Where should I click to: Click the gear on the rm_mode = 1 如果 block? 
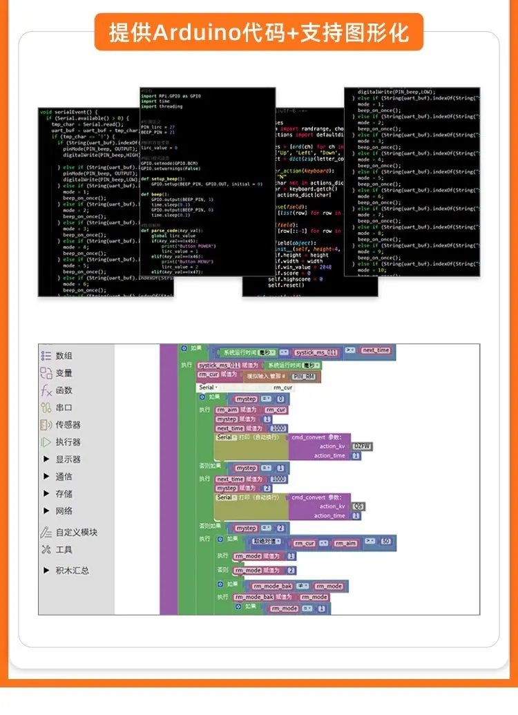[x=238, y=607]
